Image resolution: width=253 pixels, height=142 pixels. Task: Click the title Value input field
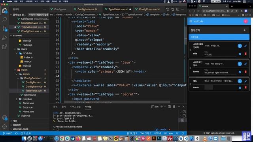220,54
